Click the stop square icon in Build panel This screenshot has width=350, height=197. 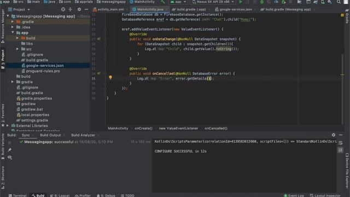point(10,142)
